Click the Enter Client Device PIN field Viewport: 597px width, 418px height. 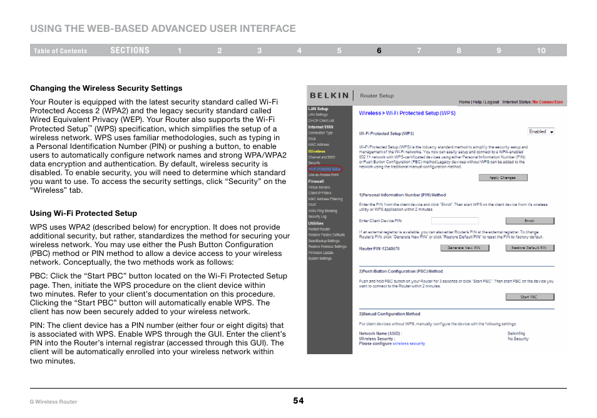tap(455, 221)
